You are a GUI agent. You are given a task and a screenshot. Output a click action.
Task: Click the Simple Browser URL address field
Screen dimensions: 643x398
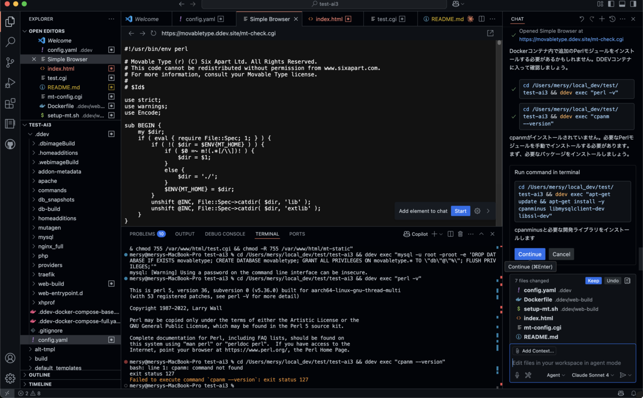click(322, 33)
